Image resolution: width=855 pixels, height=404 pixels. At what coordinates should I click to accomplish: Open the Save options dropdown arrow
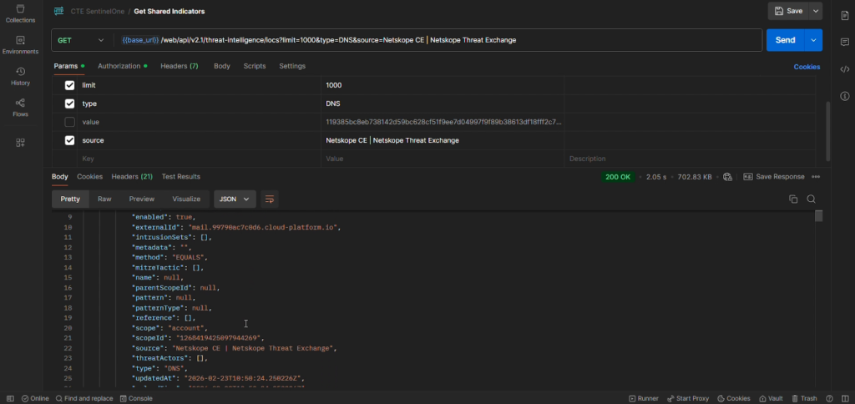(816, 11)
